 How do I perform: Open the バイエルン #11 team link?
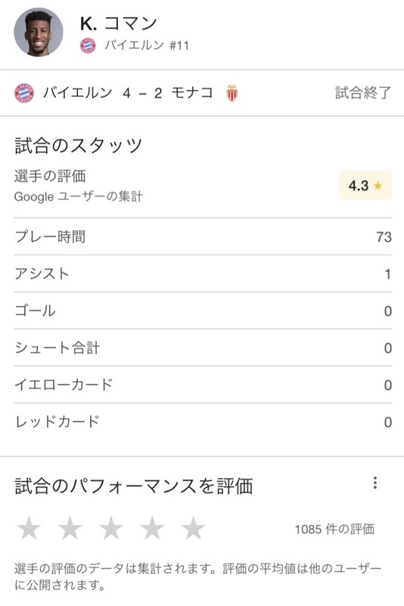point(147,45)
